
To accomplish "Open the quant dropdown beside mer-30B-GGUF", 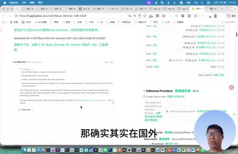I will click(43, 62).
